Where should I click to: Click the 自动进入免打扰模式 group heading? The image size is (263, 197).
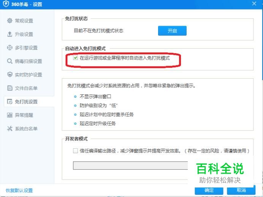85,49
